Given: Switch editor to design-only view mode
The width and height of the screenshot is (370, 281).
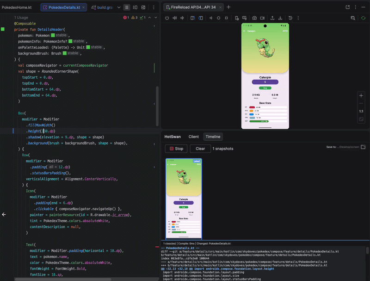Looking at the screenshot, I should pos(143,7).
